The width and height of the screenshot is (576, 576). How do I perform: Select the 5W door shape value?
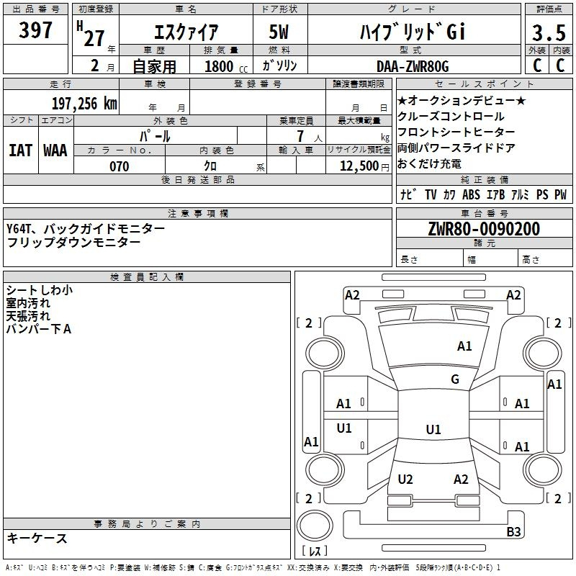click(x=282, y=30)
